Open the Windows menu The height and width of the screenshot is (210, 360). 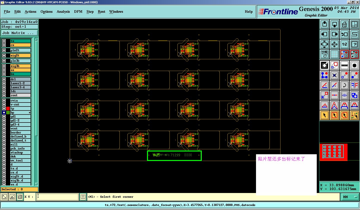(x=116, y=11)
